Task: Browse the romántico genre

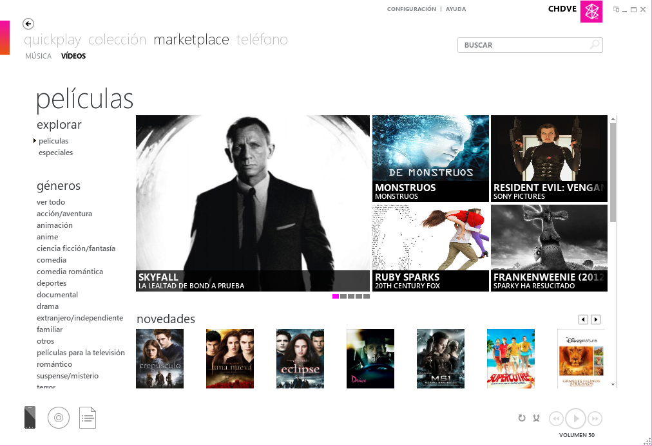Action: click(x=55, y=365)
